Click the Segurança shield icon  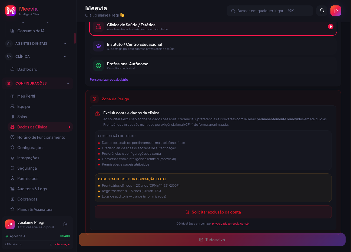(12, 168)
